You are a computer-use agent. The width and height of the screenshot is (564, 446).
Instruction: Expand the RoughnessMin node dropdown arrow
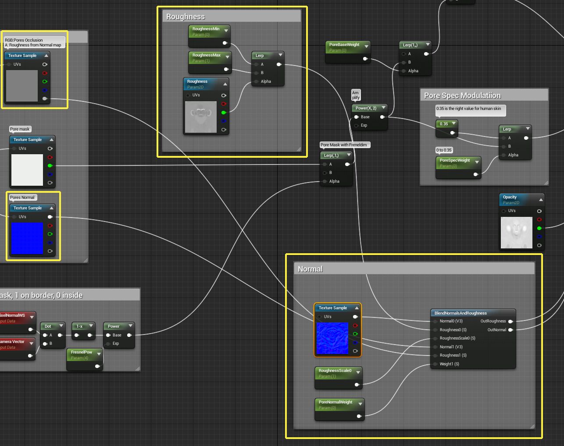(226, 31)
